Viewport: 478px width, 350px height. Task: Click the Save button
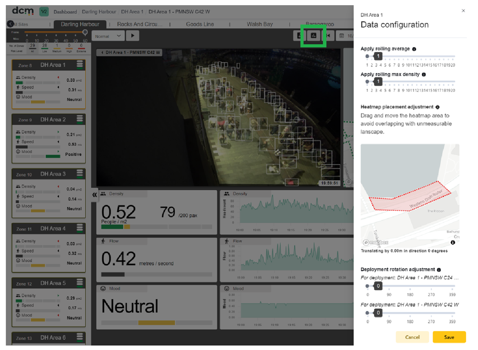(x=449, y=337)
